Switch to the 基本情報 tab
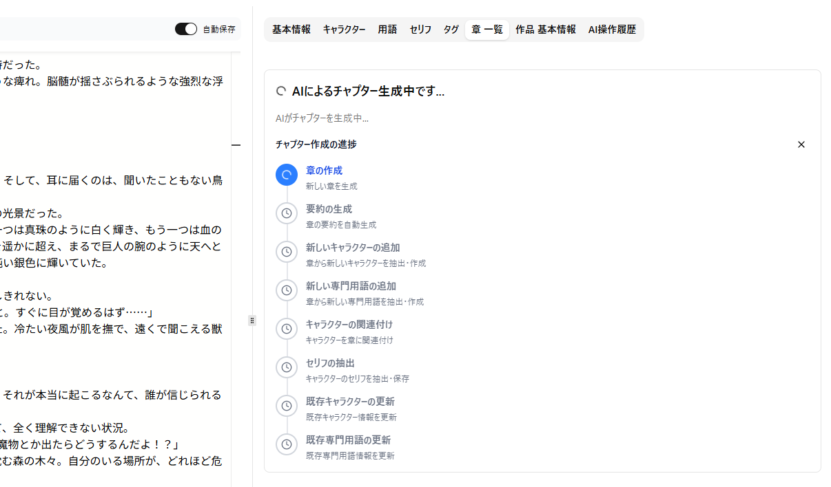831x487 pixels. click(291, 30)
